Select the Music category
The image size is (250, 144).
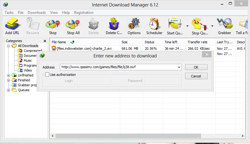coord(25,60)
